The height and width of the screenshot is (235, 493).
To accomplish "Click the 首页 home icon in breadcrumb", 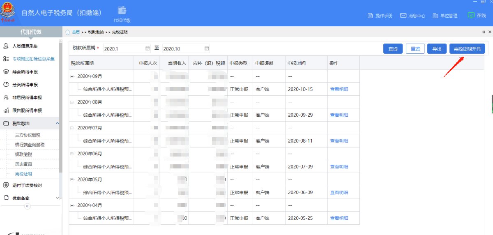I will click(68, 32).
